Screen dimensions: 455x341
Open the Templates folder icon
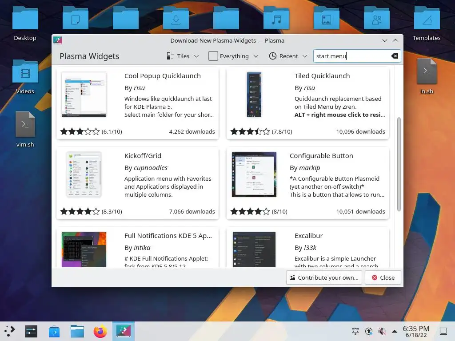point(427,18)
